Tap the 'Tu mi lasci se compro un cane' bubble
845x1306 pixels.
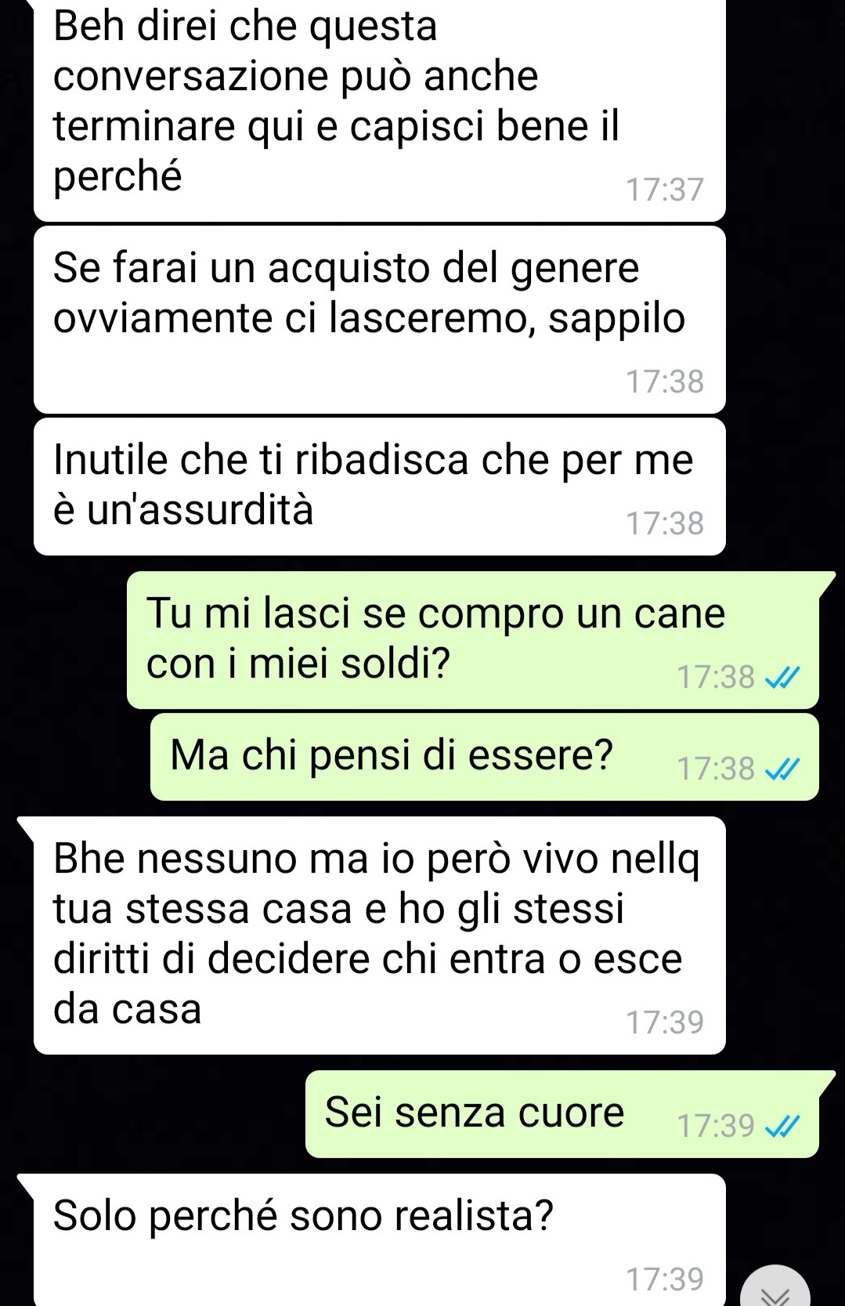(473, 640)
